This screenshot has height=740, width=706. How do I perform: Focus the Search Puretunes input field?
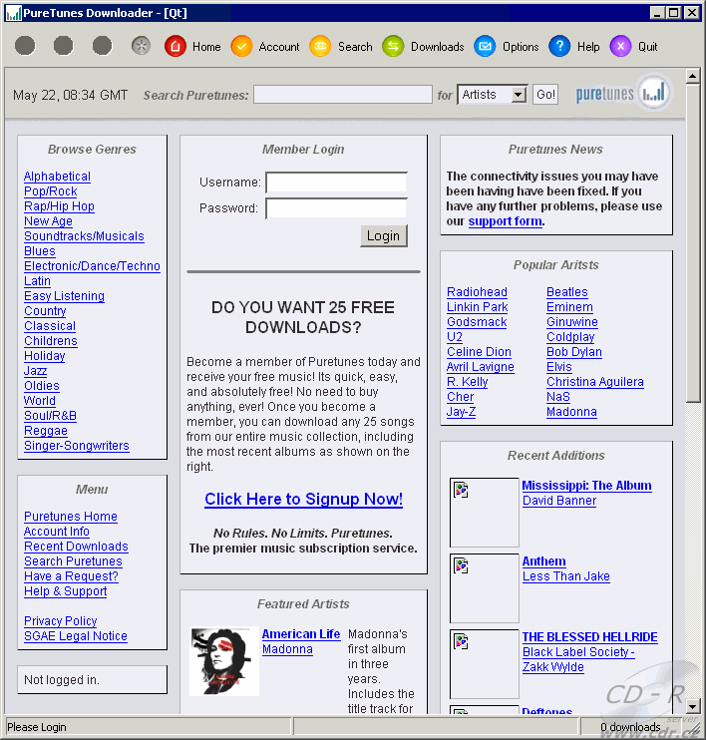[x=343, y=95]
